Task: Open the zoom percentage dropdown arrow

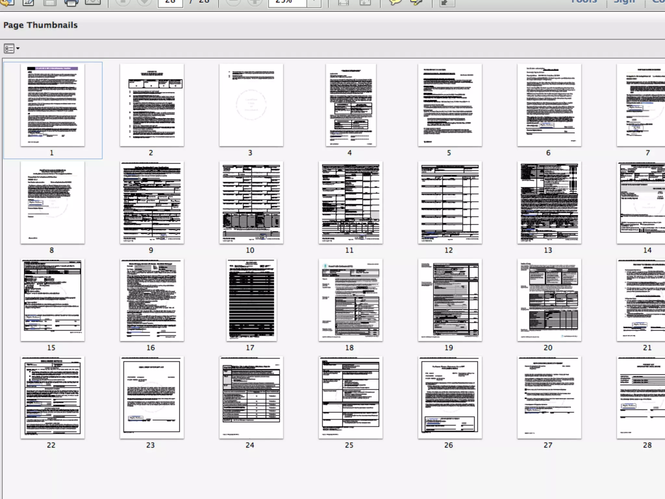Action: (314, 3)
